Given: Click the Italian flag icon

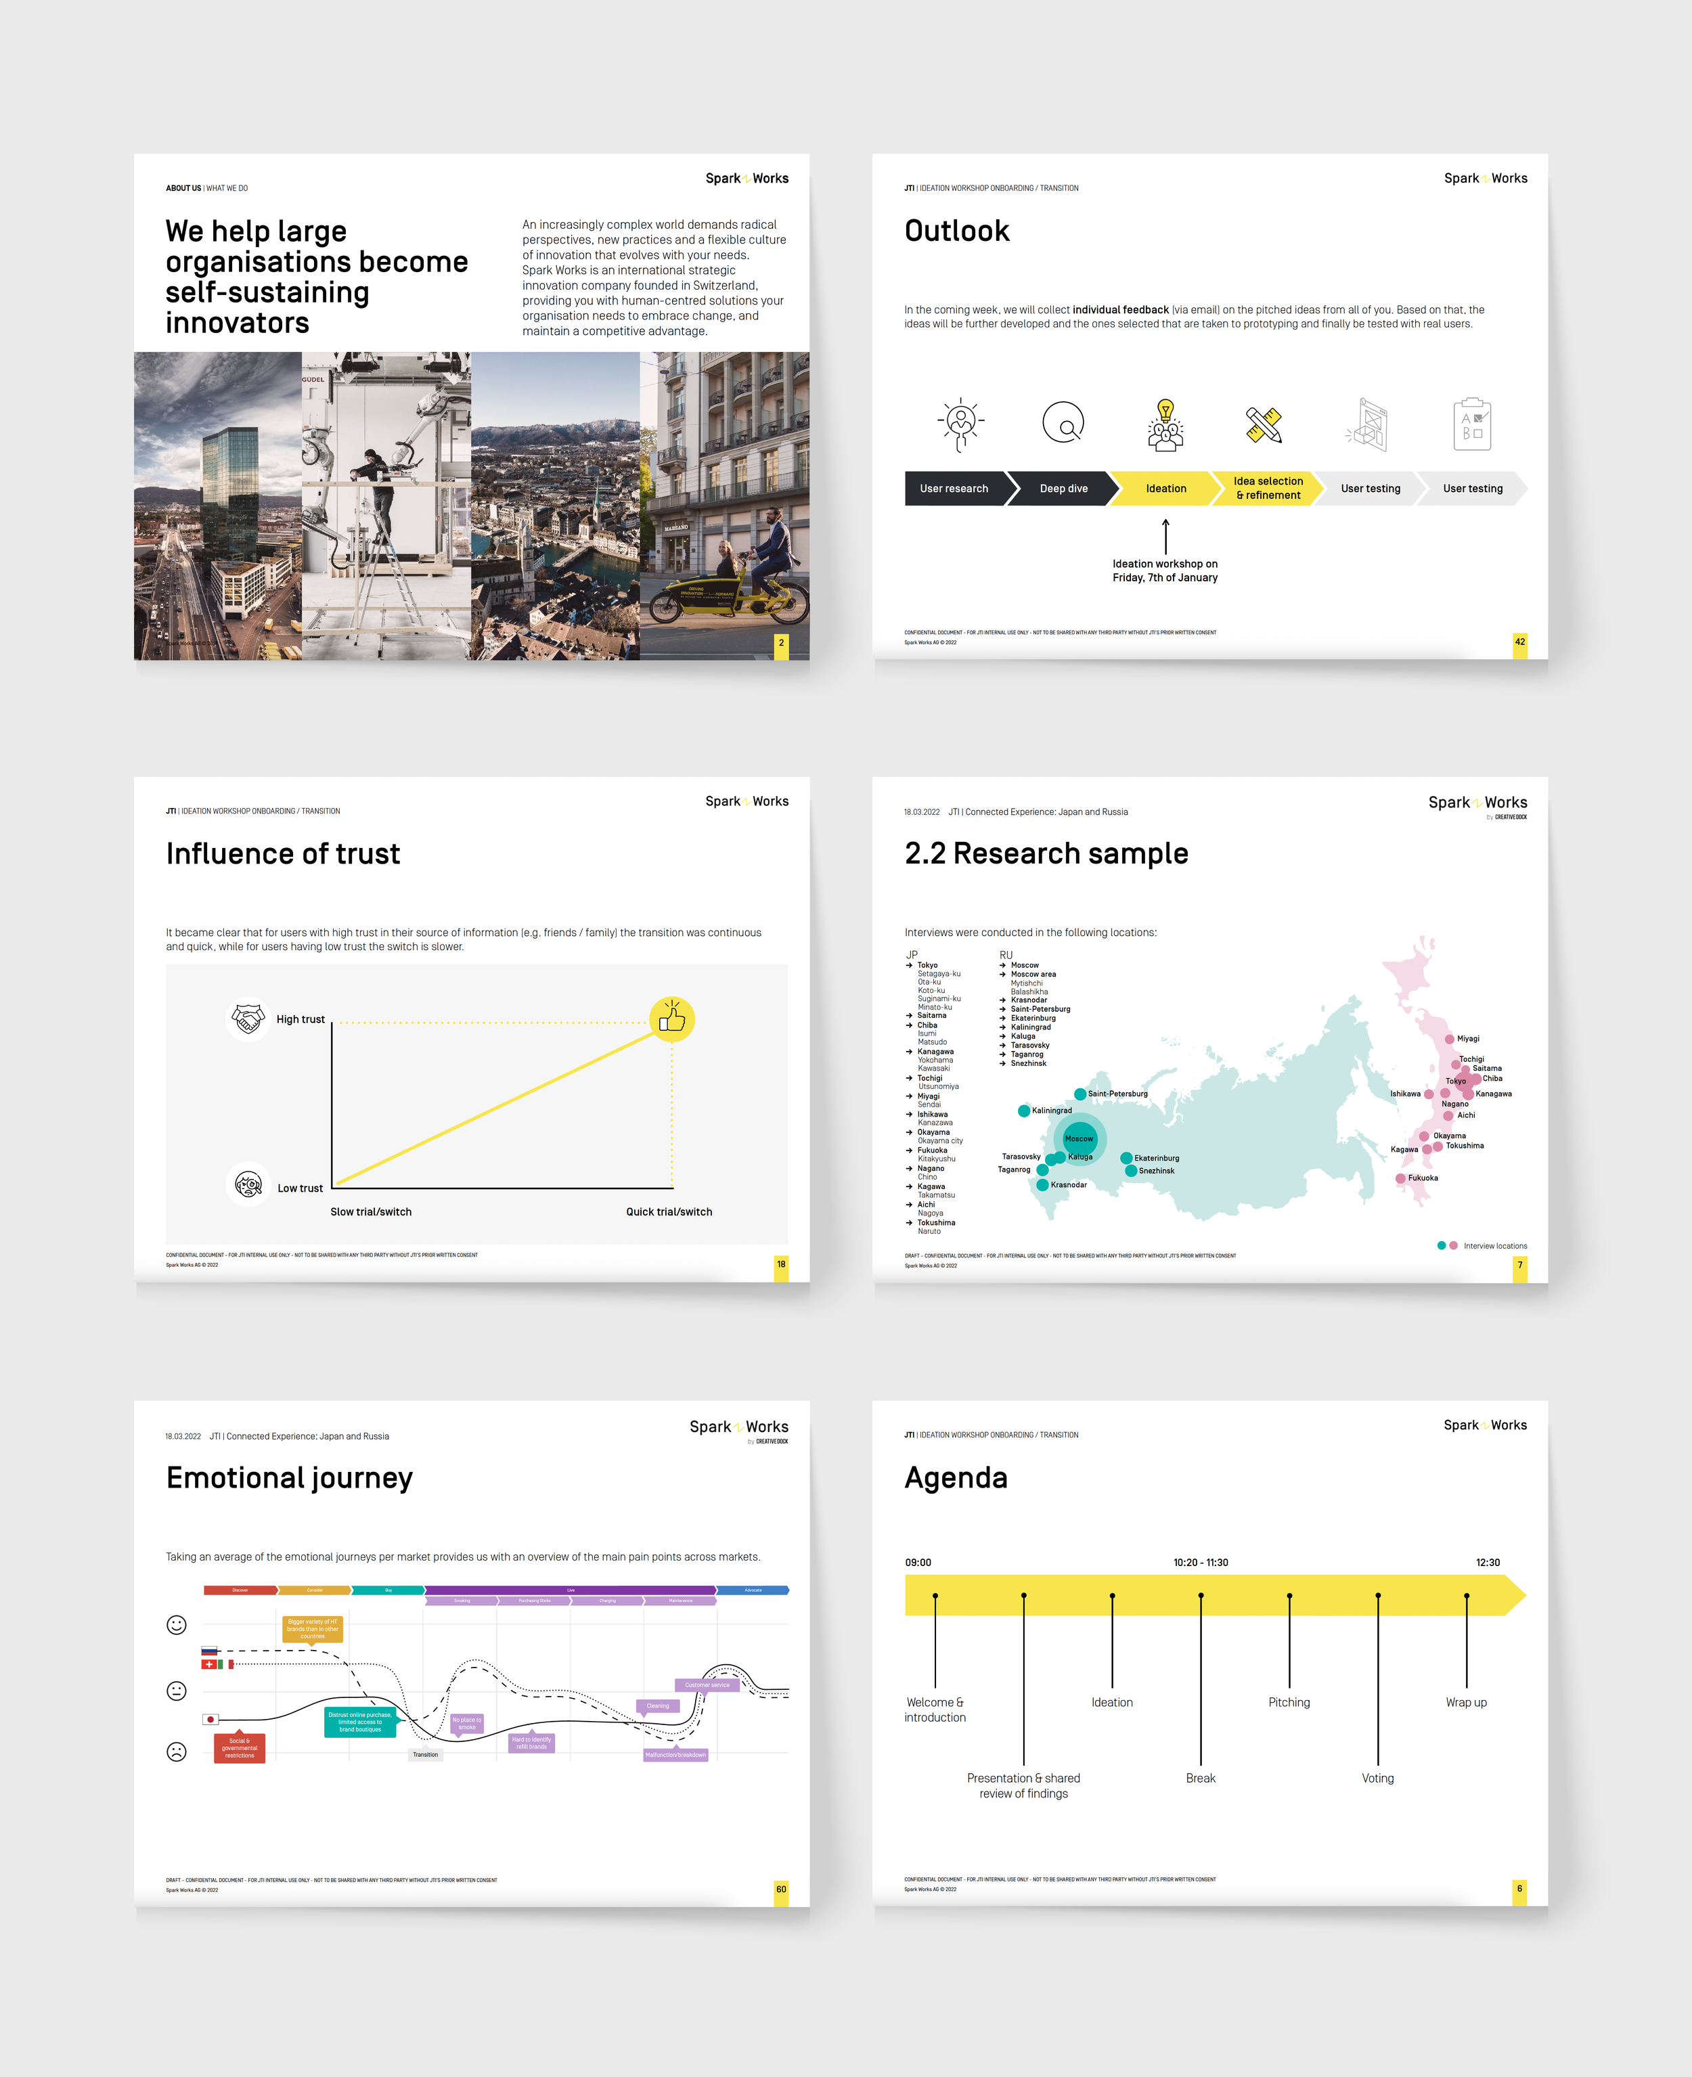Looking at the screenshot, I should point(226,1665).
